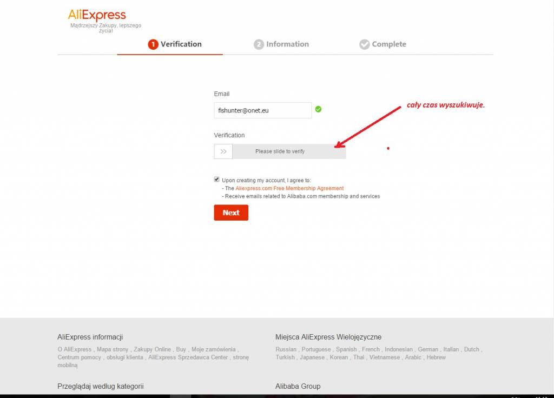Viewport: 554px width, 398px height.
Task: Open the Korean language site link
Action: 339,357
